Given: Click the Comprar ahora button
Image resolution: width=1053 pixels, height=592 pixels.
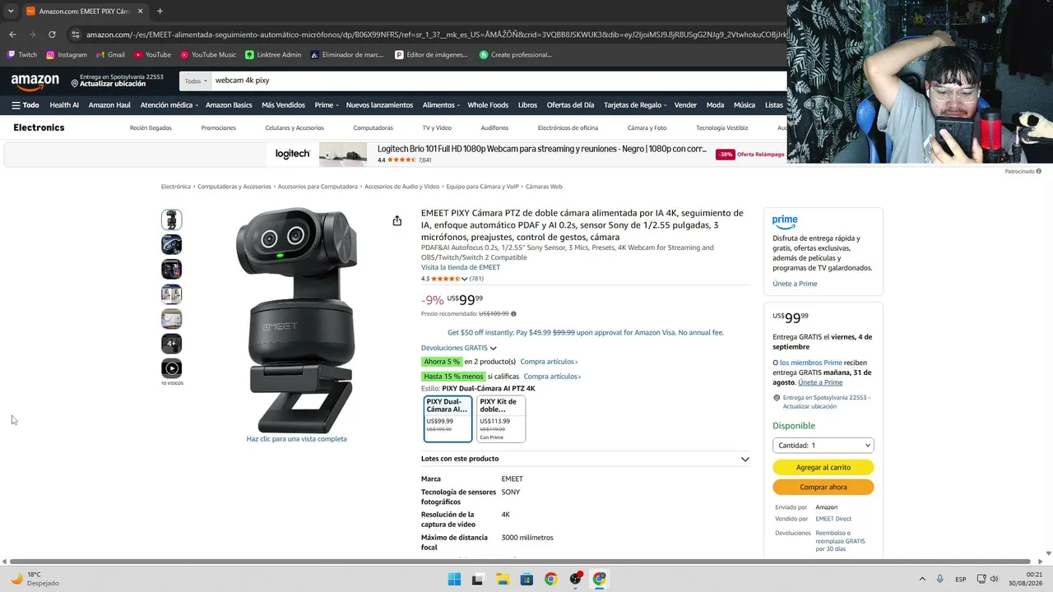Looking at the screenshot, I should pos(823,487).
